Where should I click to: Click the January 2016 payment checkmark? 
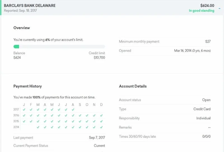(x=24, y=115)
